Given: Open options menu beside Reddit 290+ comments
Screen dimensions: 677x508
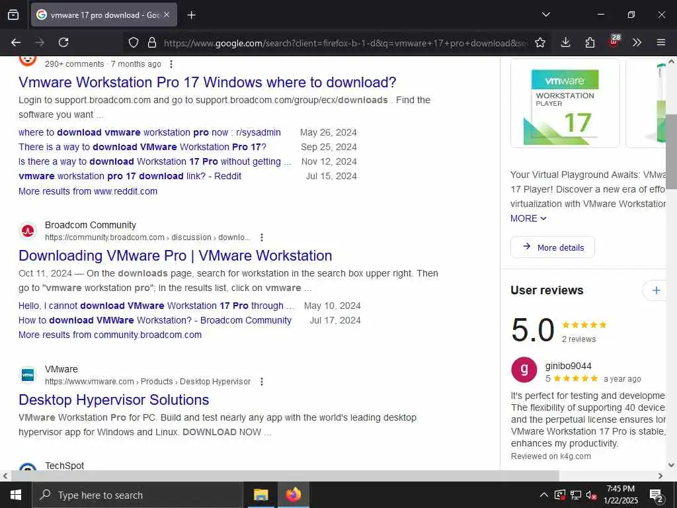Looking at the screenshot, I should tap(171, 64).
